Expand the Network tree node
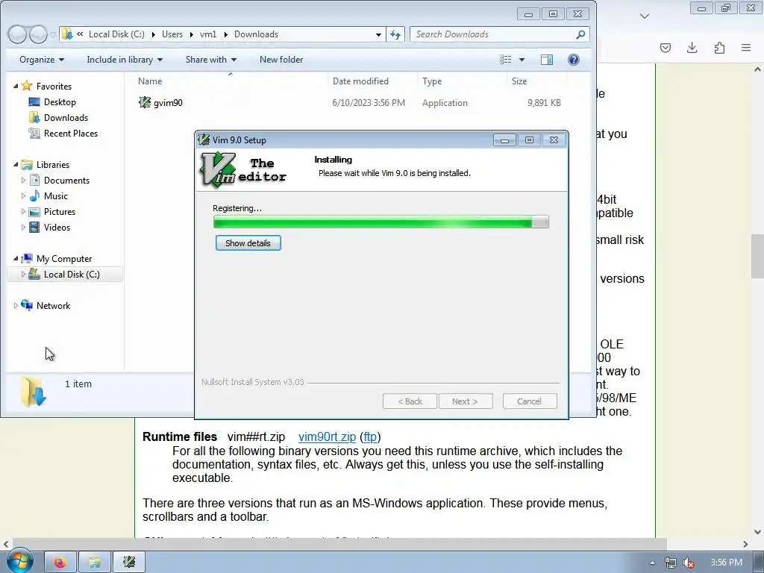 (x=16, y=305)
